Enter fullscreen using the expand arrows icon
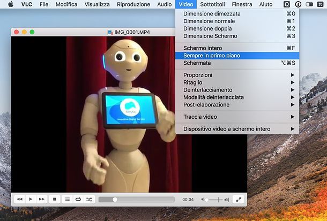 (239, 199)
